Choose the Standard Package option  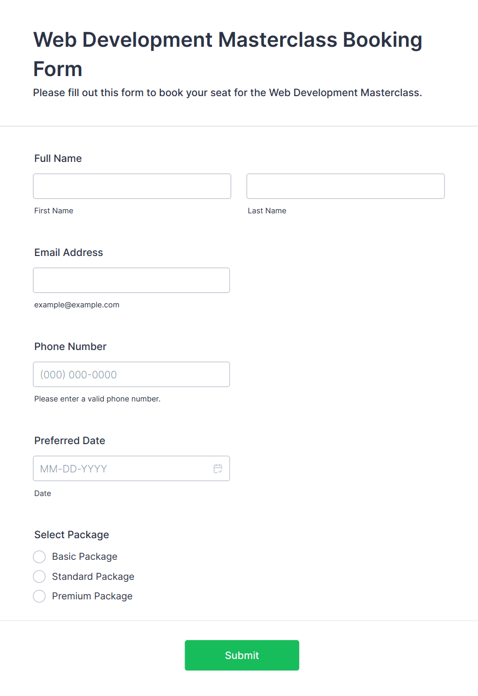point(39,577)
